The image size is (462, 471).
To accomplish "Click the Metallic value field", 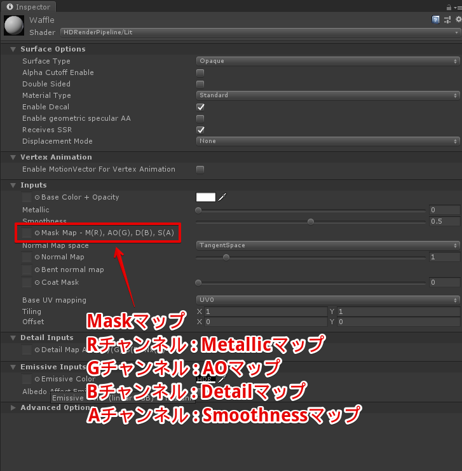I will tap(445, 210).
